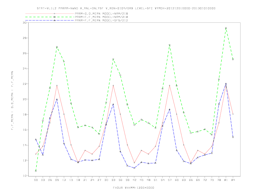Image resolution: width=254 pixels, height=196 pixels.
Task: Click the green circle data point at hour 33
Action: coord(113,59)
